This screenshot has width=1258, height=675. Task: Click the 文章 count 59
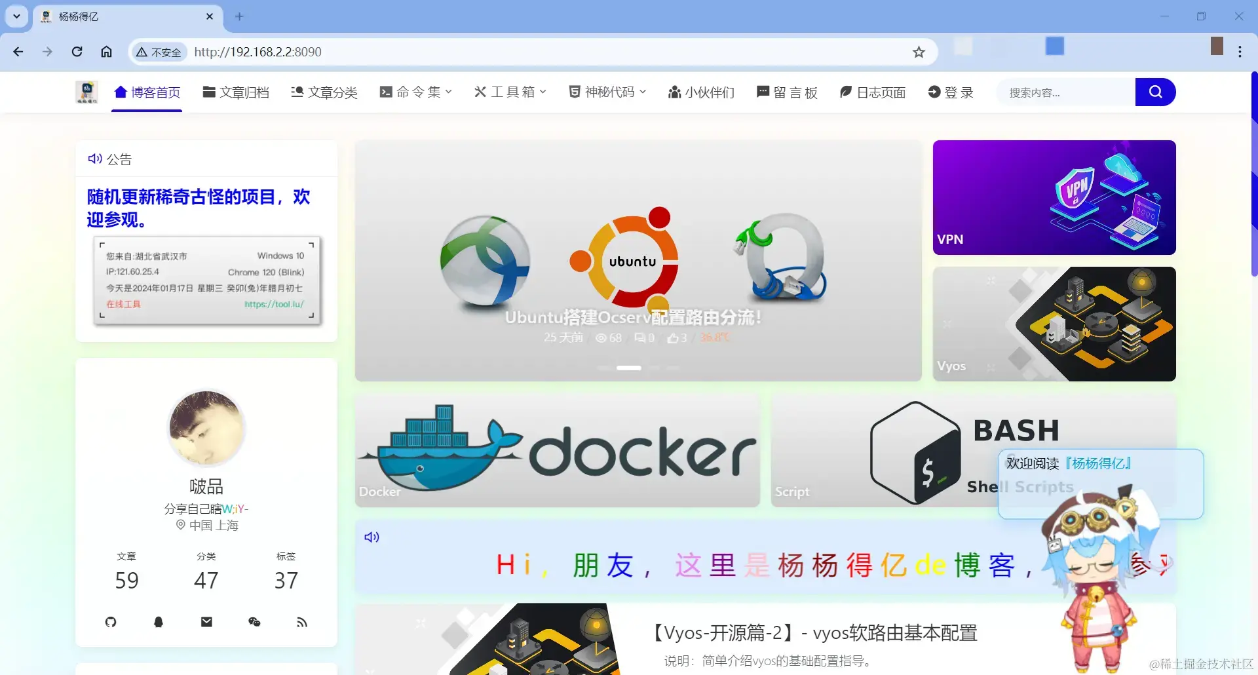(x=126, y=581)
